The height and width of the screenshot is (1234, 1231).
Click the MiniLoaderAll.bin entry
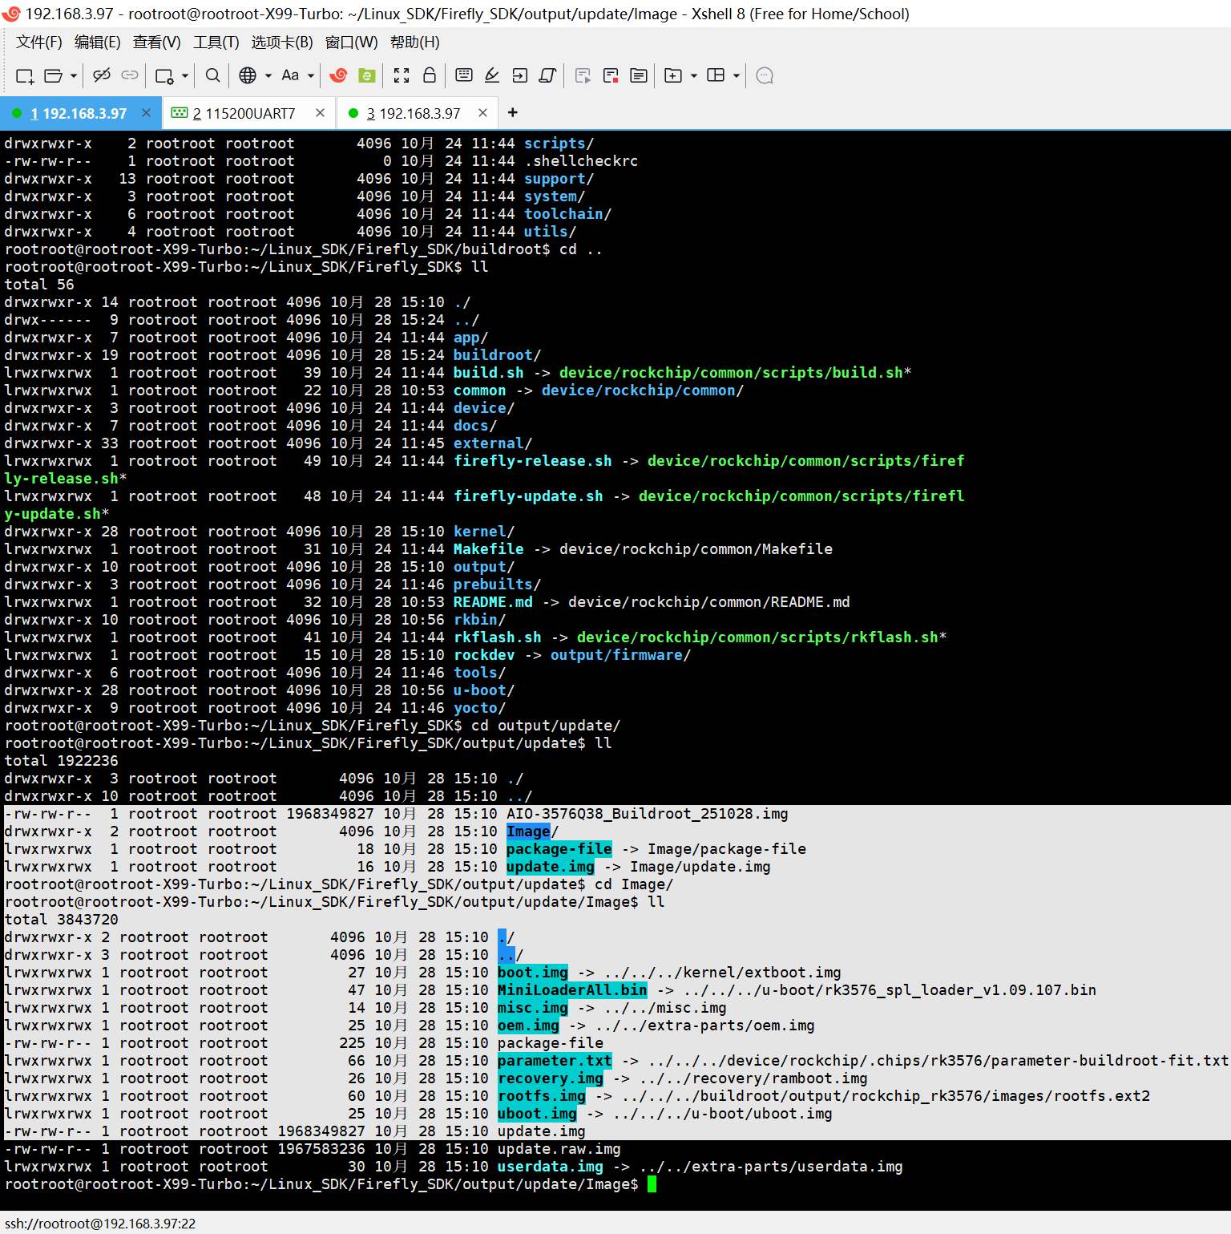(572, 990)
